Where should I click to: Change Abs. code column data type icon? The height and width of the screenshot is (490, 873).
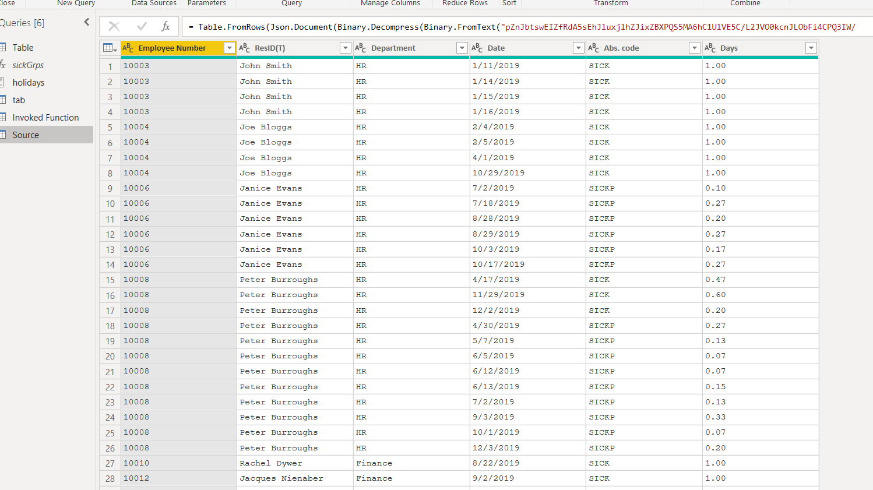[594, 48]
